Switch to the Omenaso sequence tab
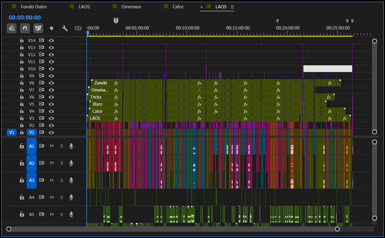The image size is (385, 238). coord(131,7)
